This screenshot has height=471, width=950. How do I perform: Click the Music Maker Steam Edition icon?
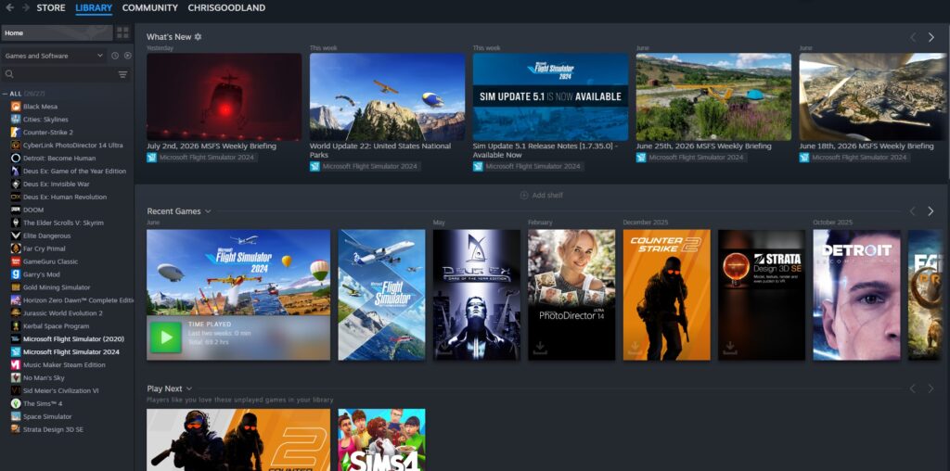(x=16, y=365)
